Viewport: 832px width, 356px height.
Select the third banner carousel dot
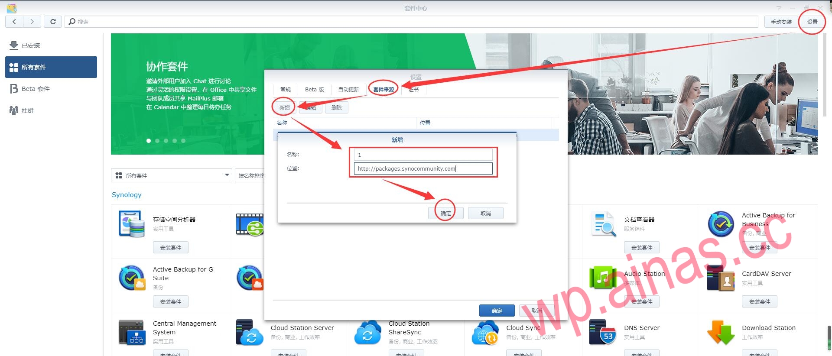[x=166, y=141]
